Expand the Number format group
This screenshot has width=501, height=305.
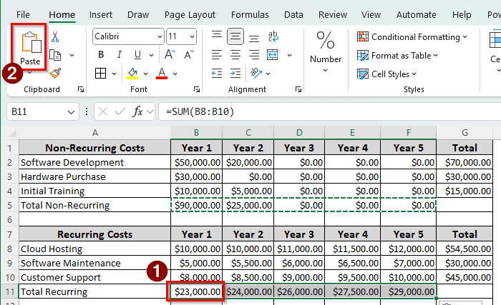point(325,71)
